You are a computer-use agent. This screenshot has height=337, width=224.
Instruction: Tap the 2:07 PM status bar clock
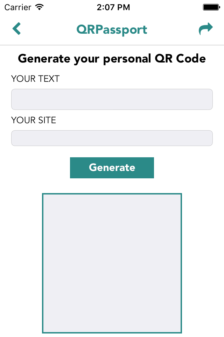112,7
